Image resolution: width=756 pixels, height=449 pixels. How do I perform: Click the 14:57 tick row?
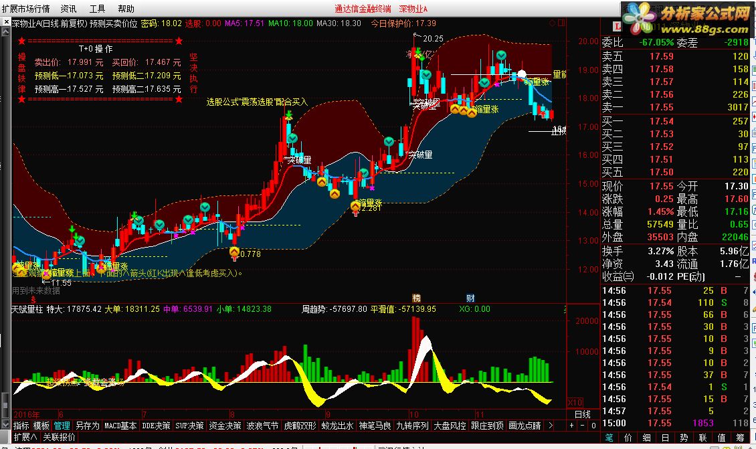click(675, 411)
